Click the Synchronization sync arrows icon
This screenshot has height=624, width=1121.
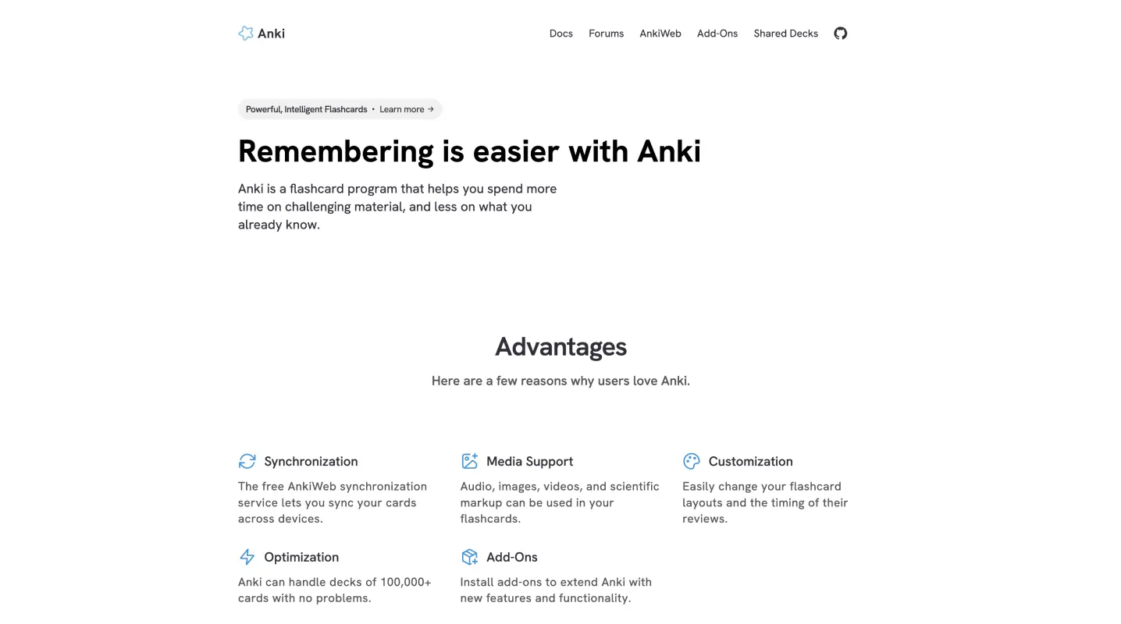tap(247, 461)
